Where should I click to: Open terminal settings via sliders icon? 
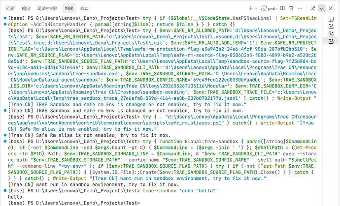pos(313,8)
